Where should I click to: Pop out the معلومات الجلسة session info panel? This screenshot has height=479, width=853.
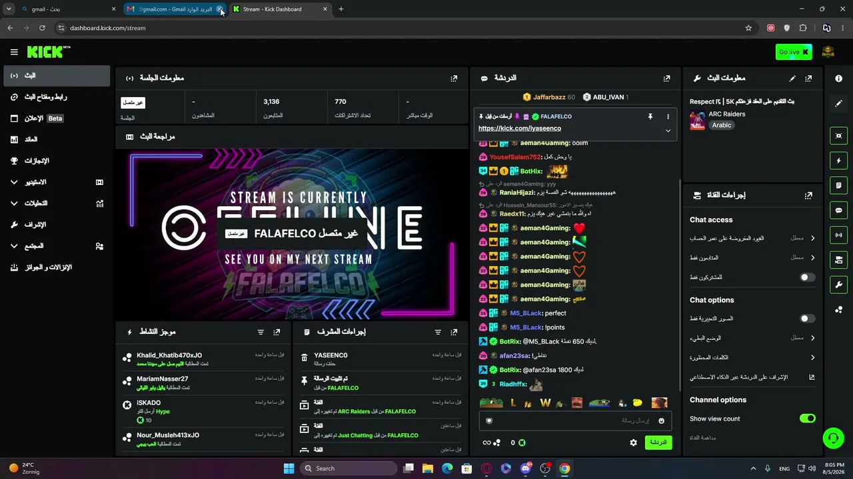coord(454,78)
